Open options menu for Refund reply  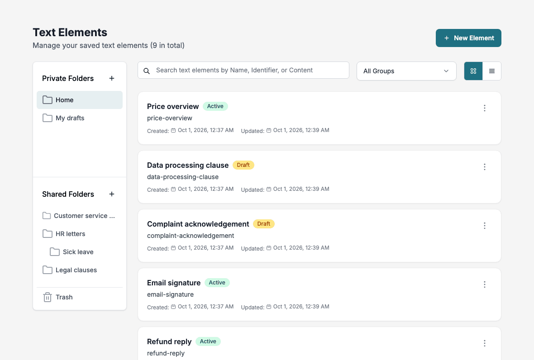pyautogui.click(x=484, y=343)
